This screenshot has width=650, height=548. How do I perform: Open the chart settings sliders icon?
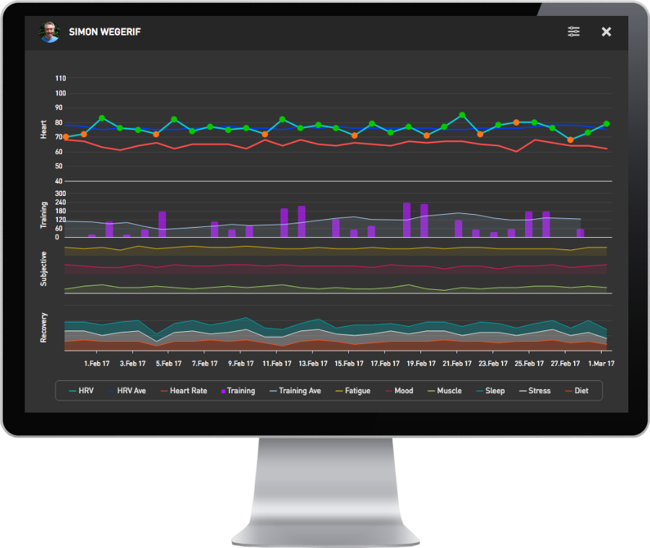573,32
